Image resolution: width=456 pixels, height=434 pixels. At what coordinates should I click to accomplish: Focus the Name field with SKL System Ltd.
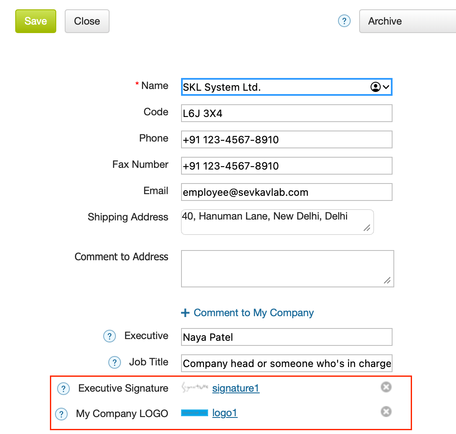(286, 87)
